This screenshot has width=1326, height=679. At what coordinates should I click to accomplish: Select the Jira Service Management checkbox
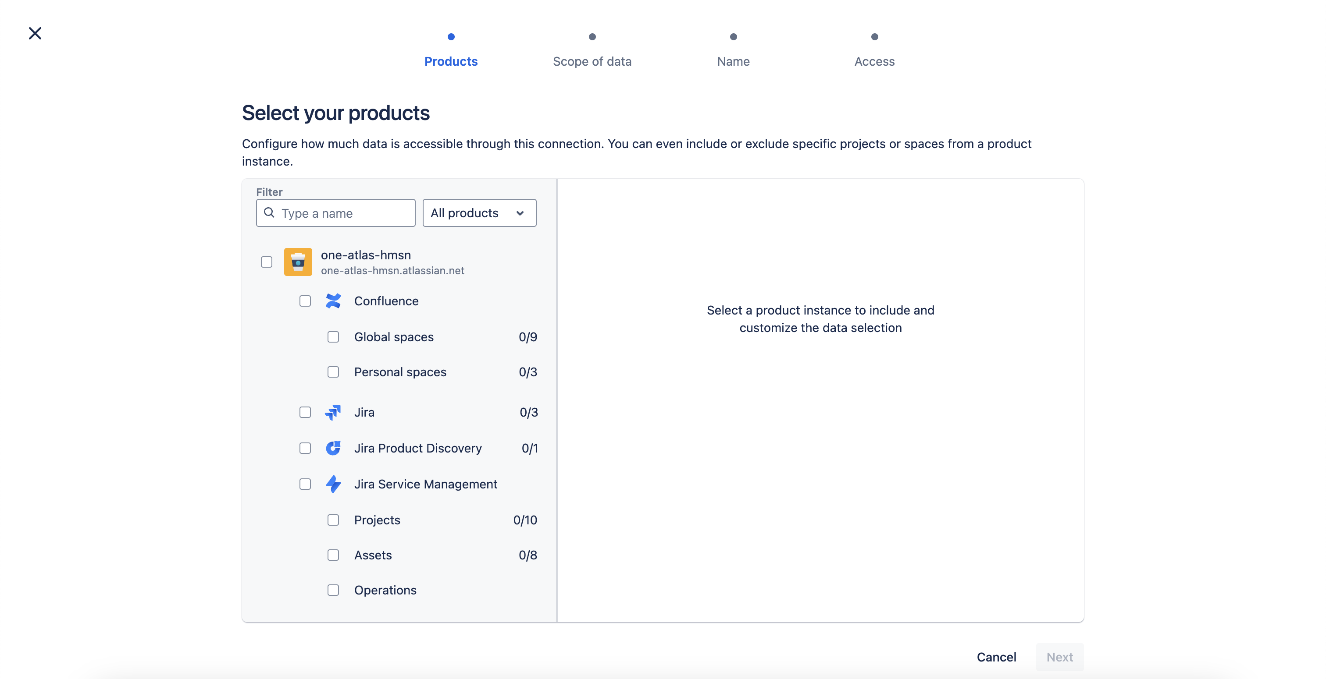tap(305, 484)
